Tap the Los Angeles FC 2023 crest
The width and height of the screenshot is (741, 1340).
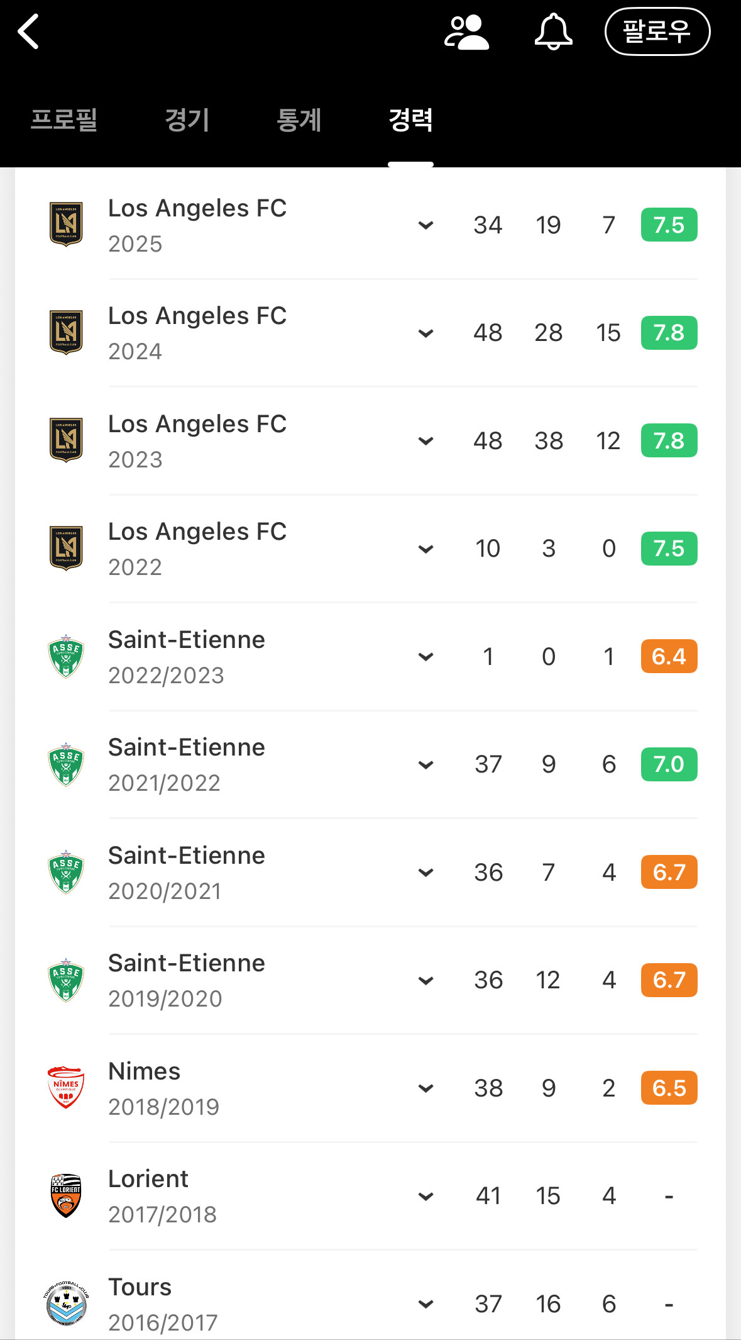point(66,440)
